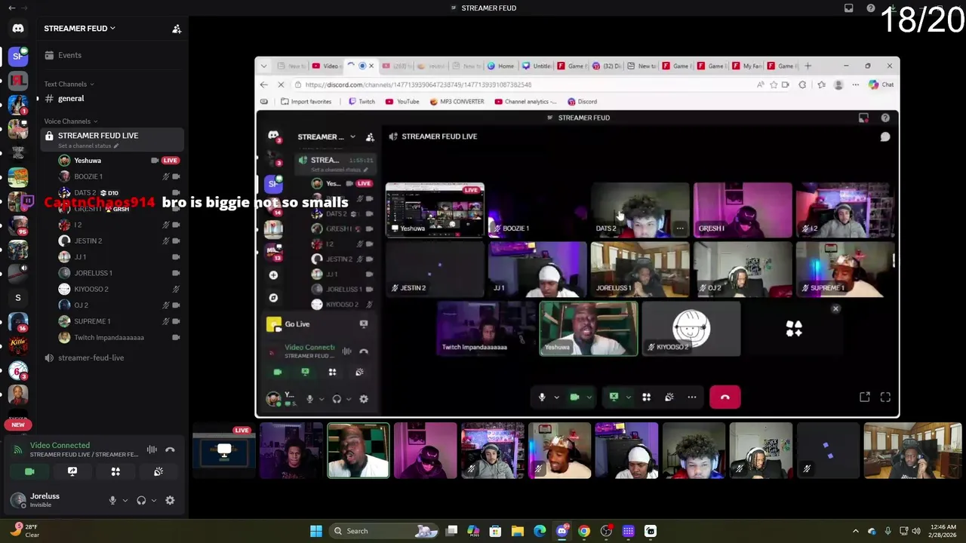Click Set a channel status link
The image size is (966, 543).
coord(88,146)
